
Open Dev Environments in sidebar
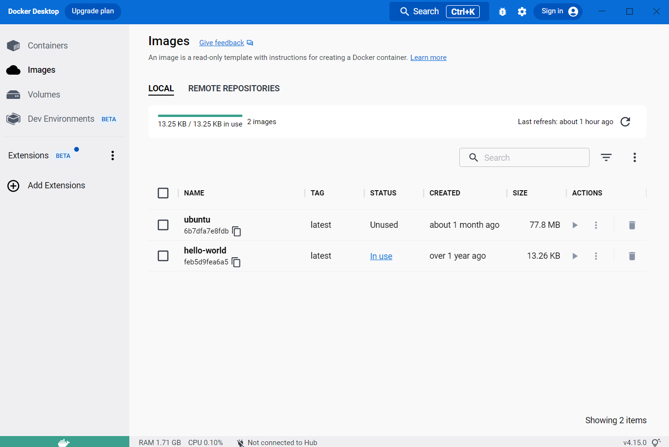point(61,119)
